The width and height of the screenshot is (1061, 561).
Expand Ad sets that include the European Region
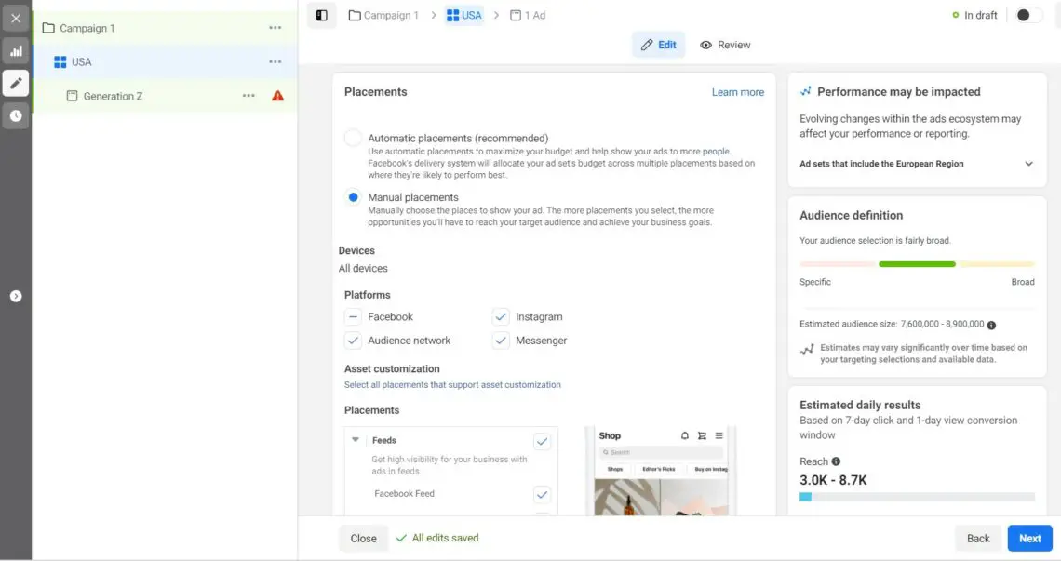pyautogui.click(x=1028, y=163)
